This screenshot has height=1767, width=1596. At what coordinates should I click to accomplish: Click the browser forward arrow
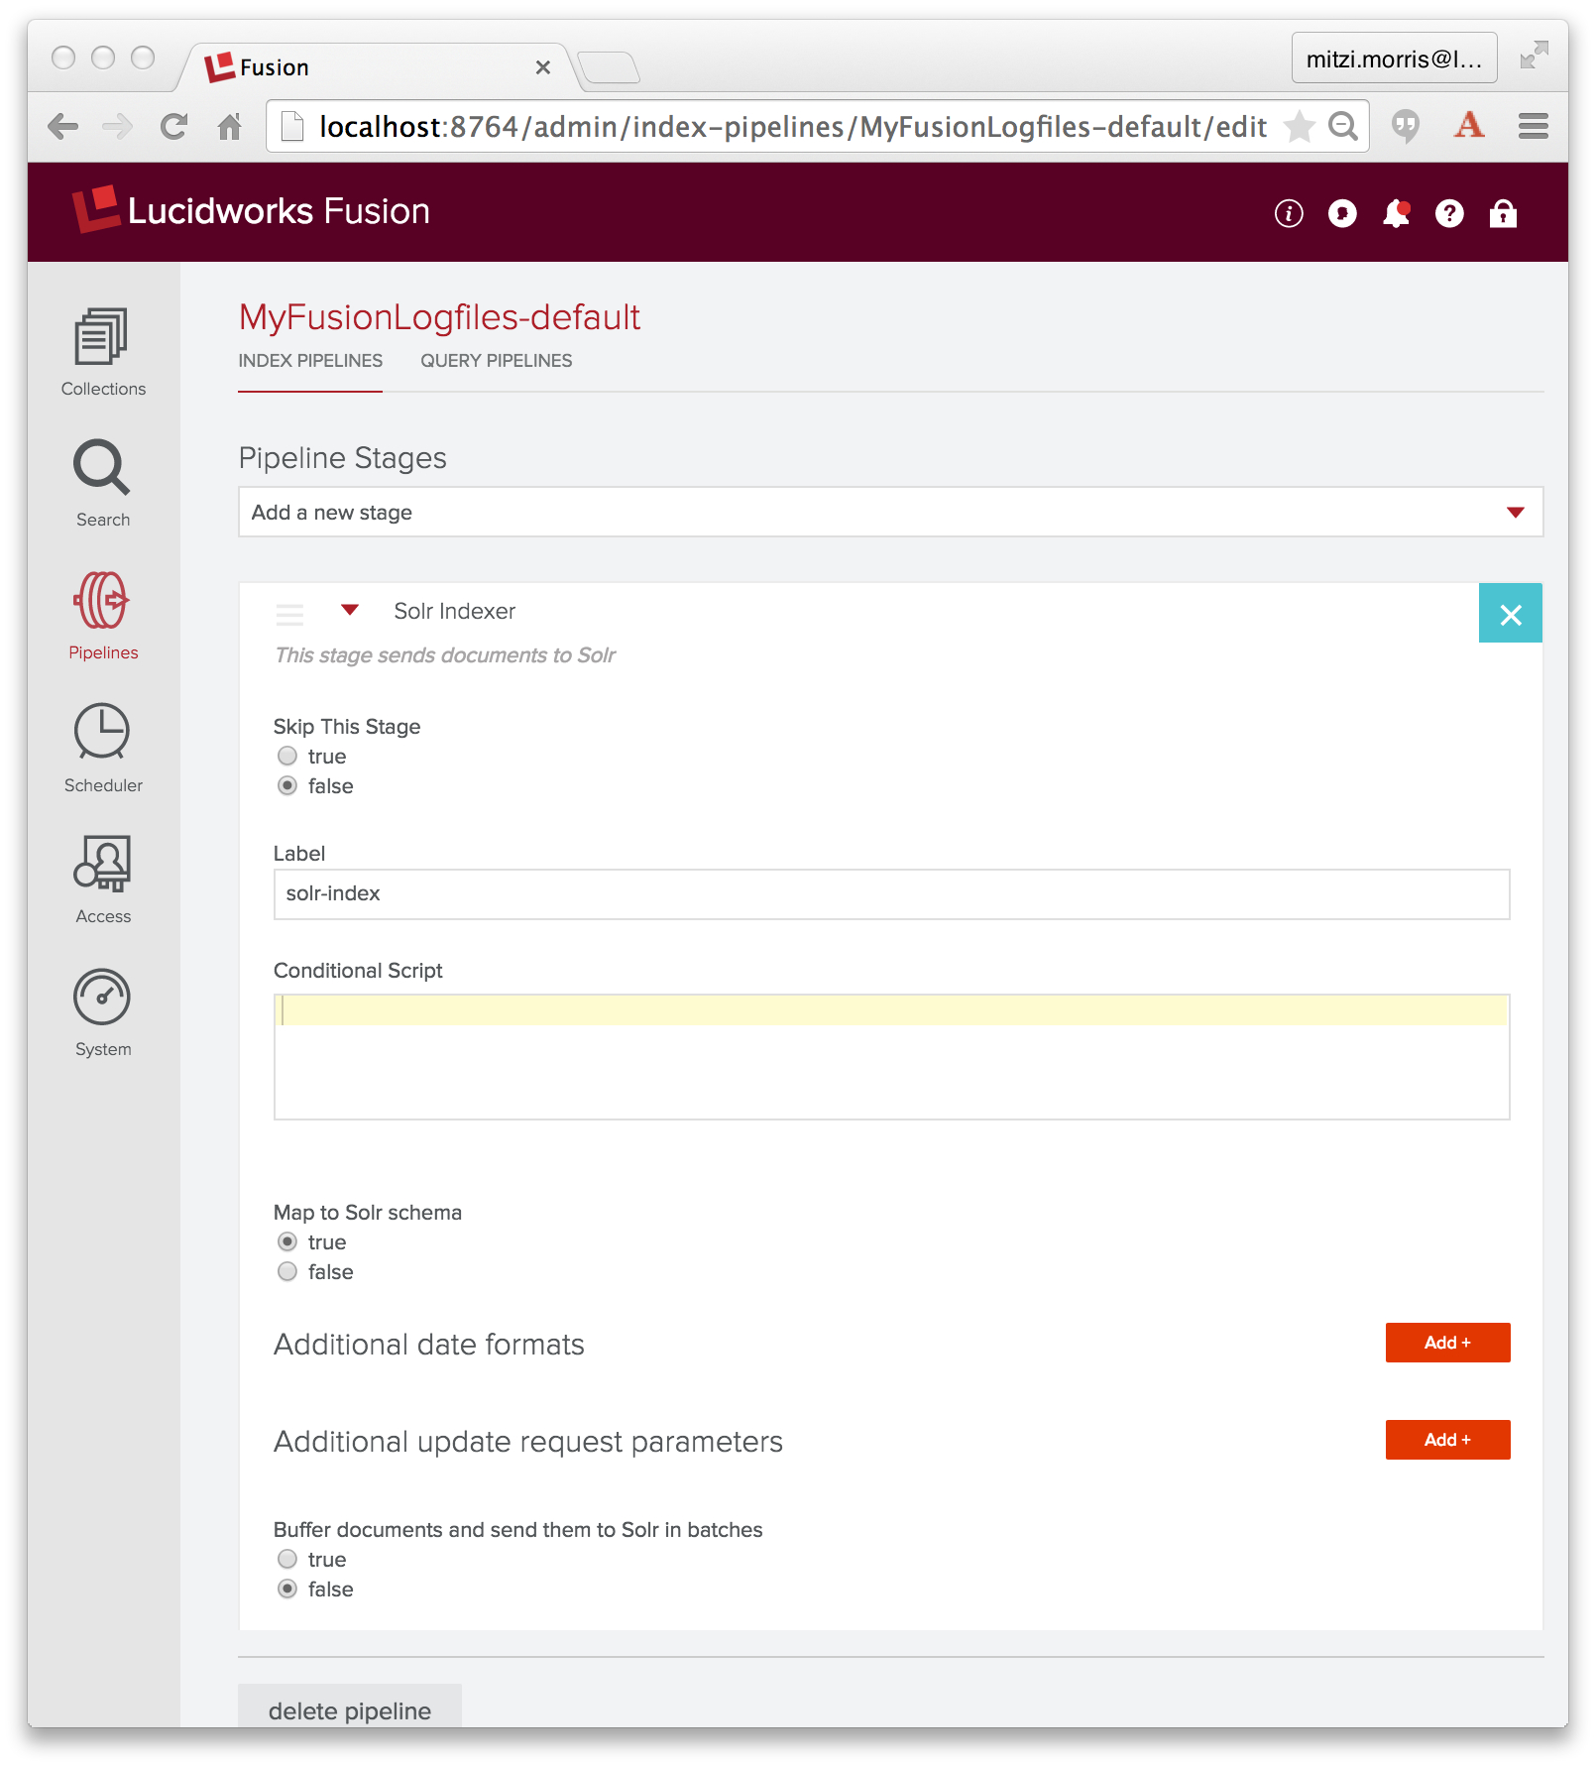118,126
